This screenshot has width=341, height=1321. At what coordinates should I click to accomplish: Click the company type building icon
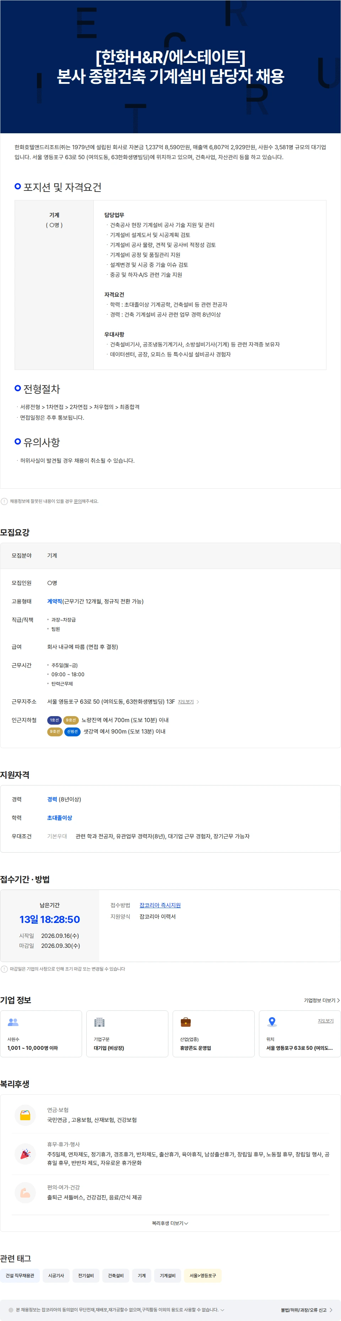click(99, 1022)
